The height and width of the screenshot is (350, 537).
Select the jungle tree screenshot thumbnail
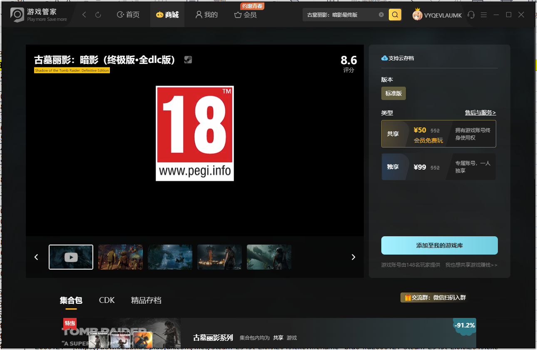click(x=269, y=257)
